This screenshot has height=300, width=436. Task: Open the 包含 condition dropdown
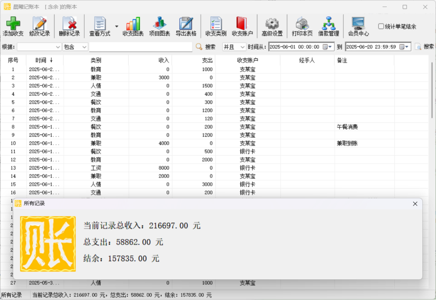tap(84, 47)
